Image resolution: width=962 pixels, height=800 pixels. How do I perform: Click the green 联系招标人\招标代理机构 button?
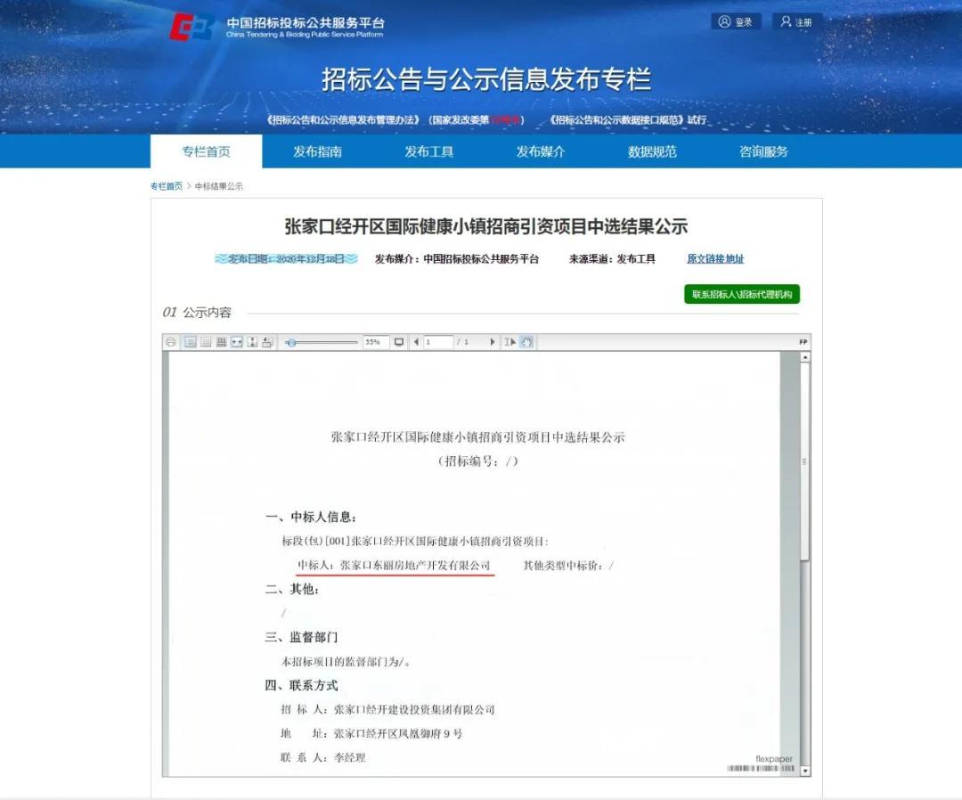click(742, 294)
